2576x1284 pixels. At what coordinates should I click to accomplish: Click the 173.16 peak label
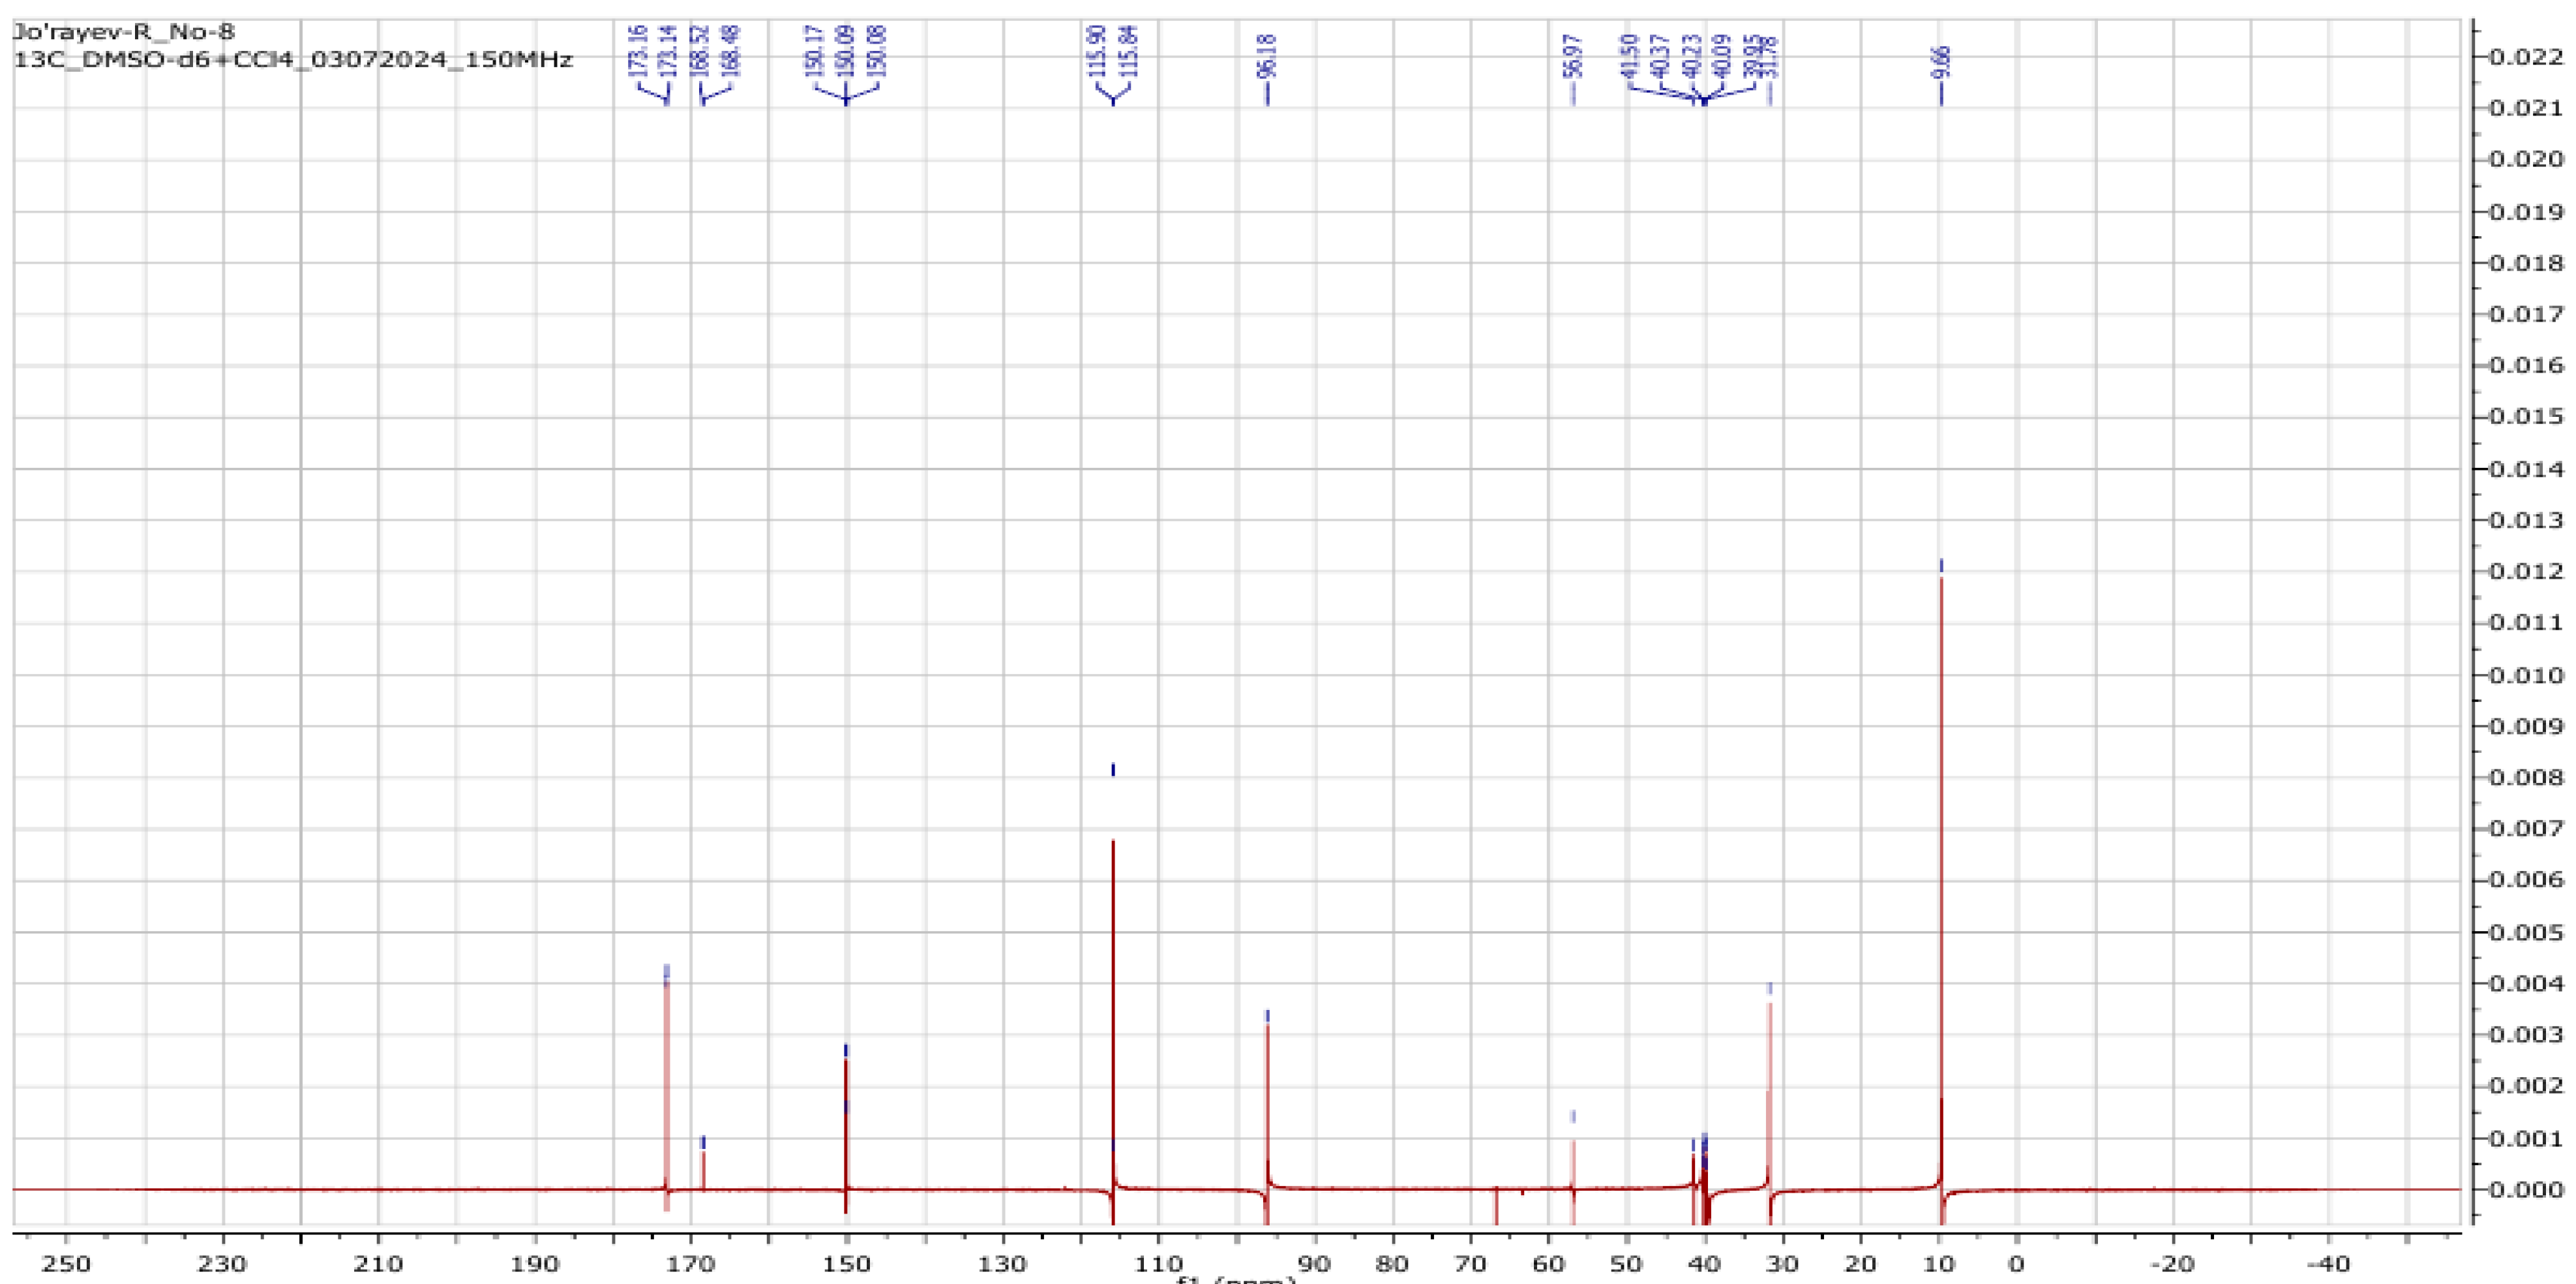pos(638,50)
